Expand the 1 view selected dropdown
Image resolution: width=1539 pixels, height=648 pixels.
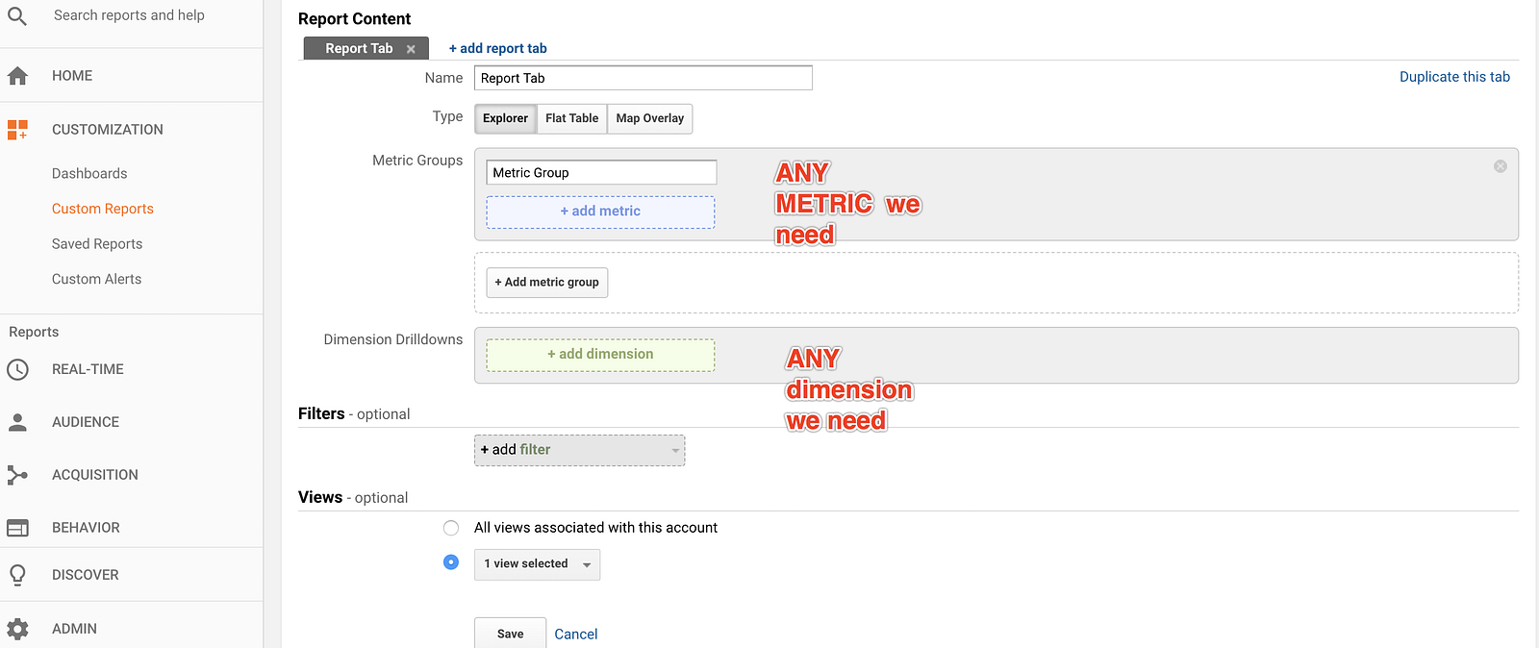coord(537,564)
